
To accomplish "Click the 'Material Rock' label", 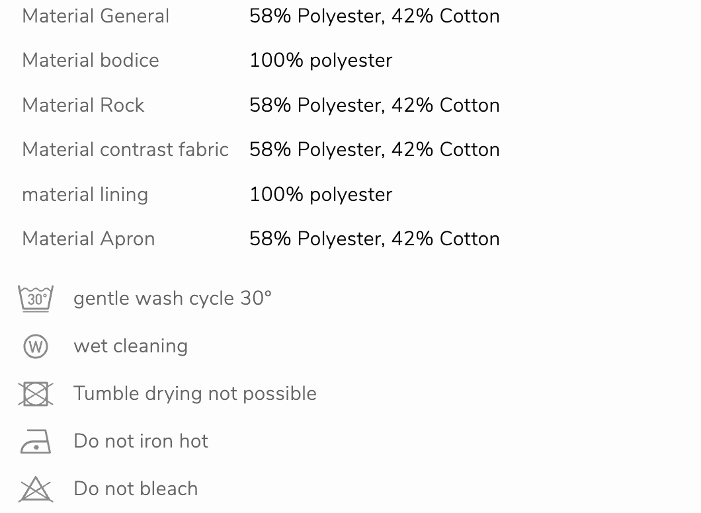I will pos(83,105).
